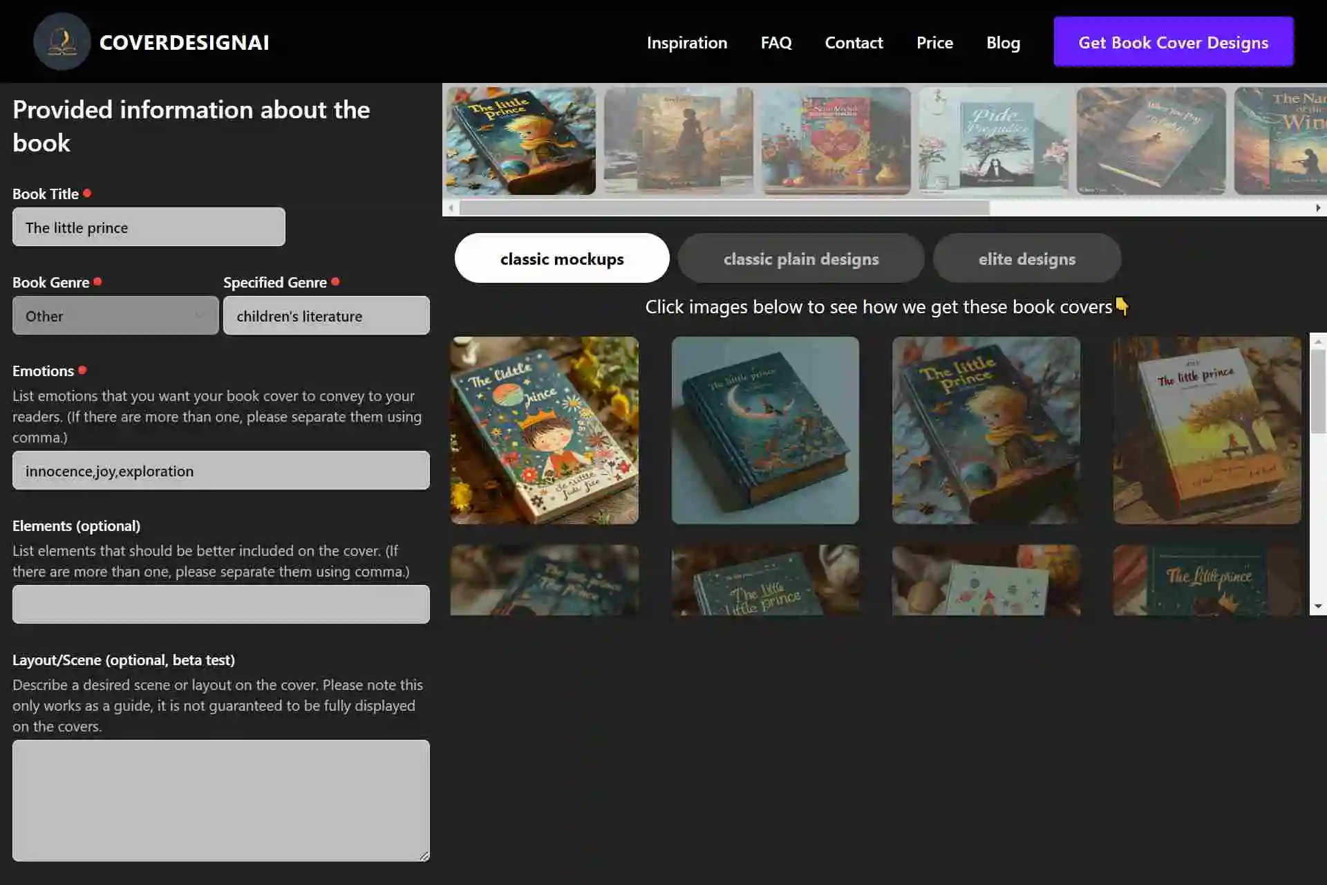Click the gallery vertical scrollbar thumb
The image size is (1327, 885).
1318,392
